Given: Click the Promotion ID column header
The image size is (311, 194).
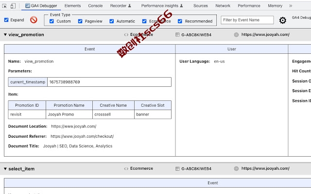Looking at the screenshot, I should [27, 105].
